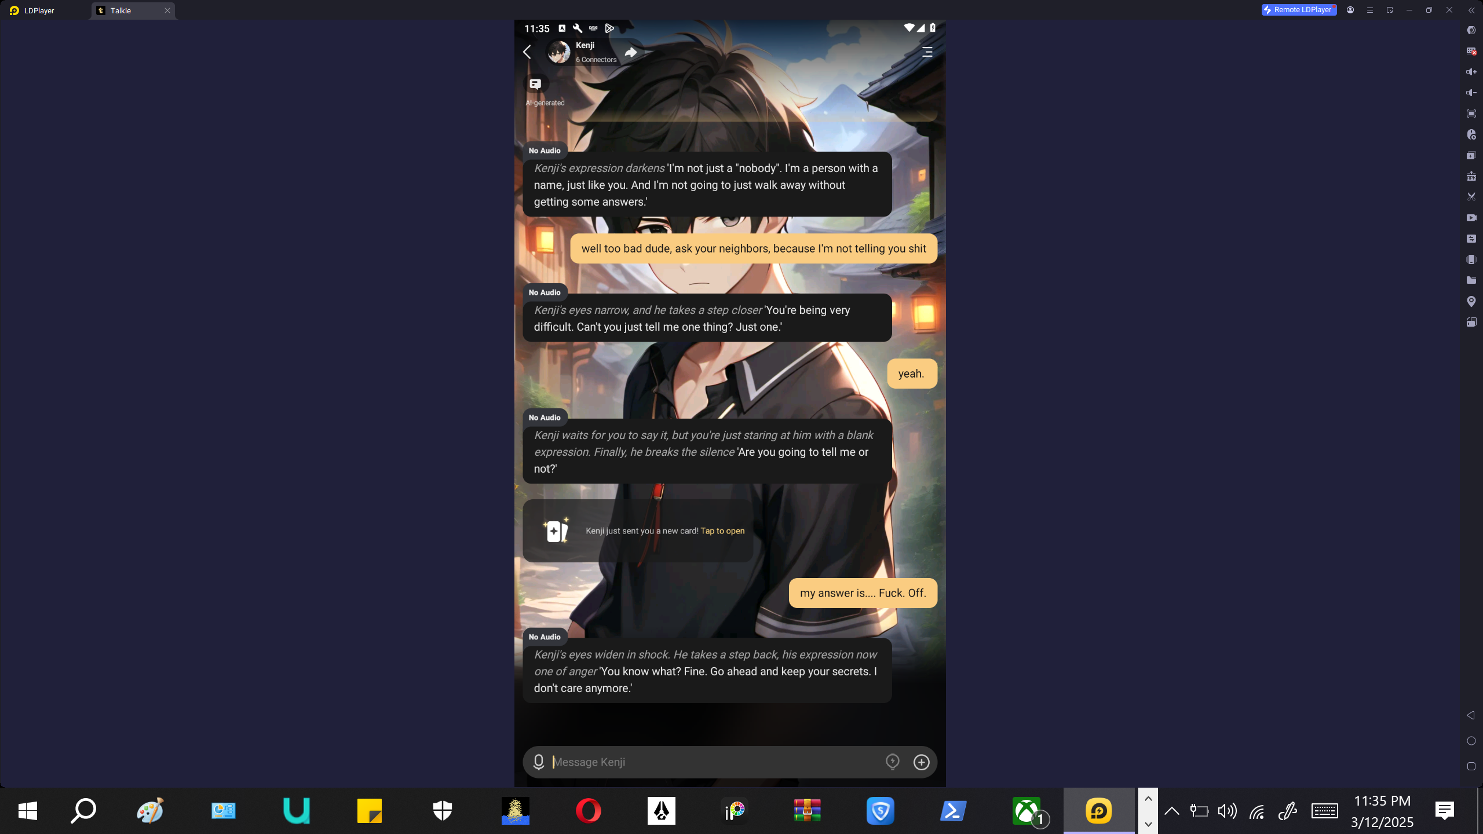Click the 'yeah.' message bubble
Viewport: 1483px width, 834px height.
click(x=912, y=374)
